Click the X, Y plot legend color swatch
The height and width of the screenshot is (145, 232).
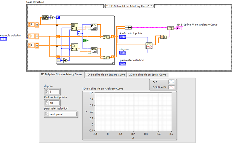(x=172, y=82)
